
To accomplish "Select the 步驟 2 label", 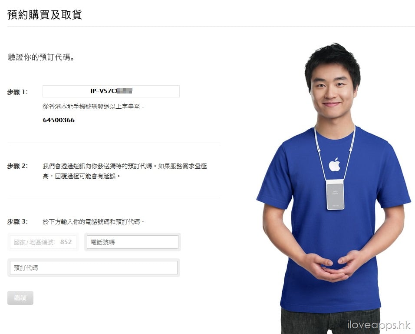I will click(x=17, y=166).
